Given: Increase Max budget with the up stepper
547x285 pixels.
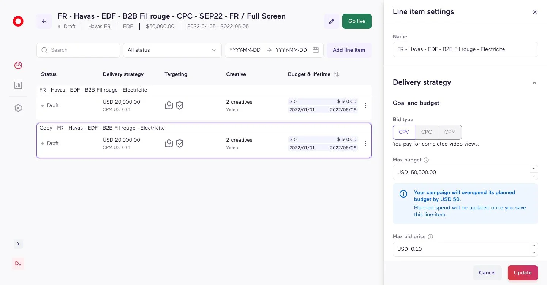Looking at the screenshot, I should (x=534, y=169).
